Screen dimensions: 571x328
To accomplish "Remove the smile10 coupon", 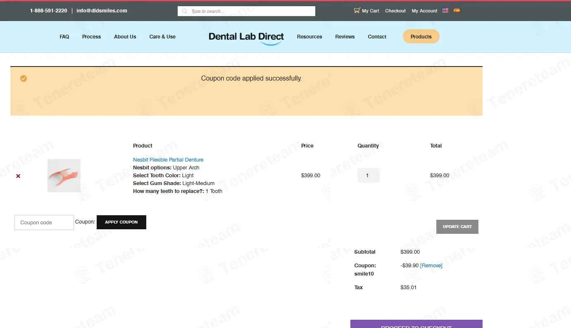I will (x=431, y=266).
